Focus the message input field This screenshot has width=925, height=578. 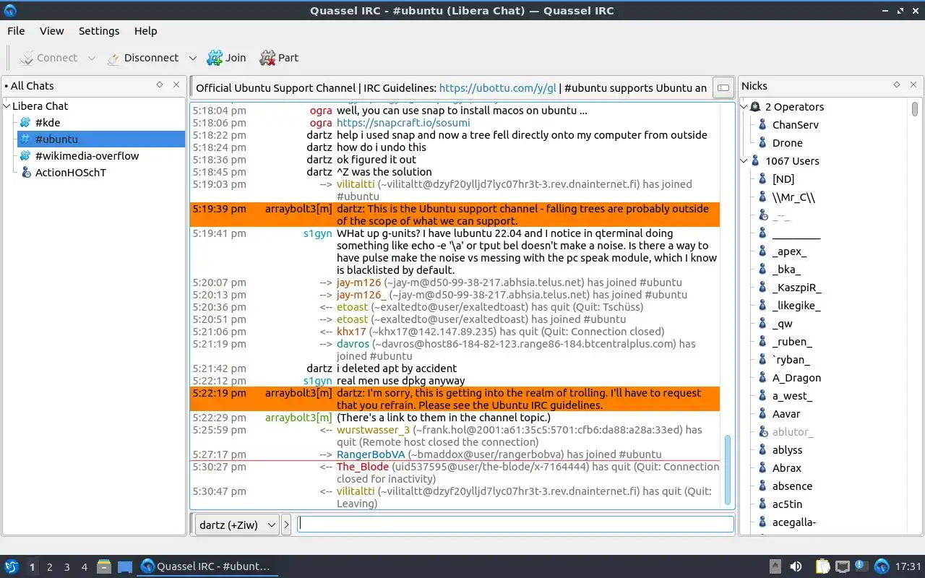516,525
